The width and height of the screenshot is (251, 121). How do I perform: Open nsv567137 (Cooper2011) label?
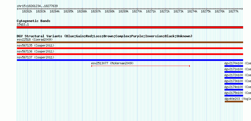tap(36, 57)
